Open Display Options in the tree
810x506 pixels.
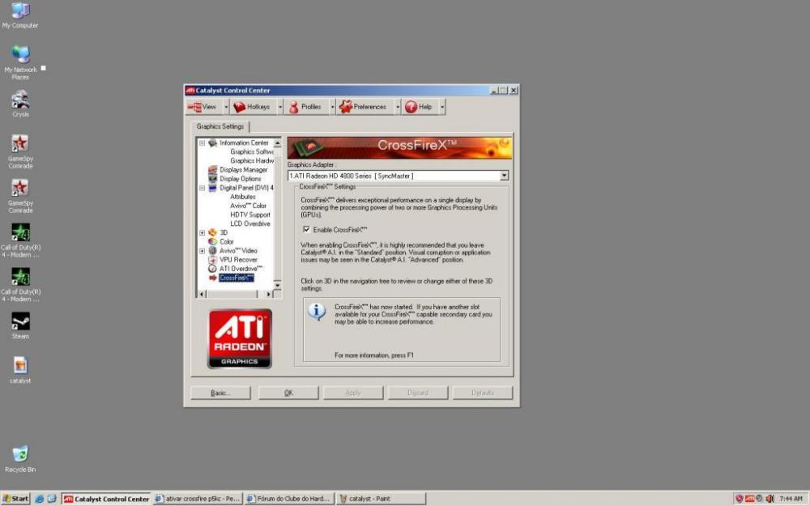241,179
